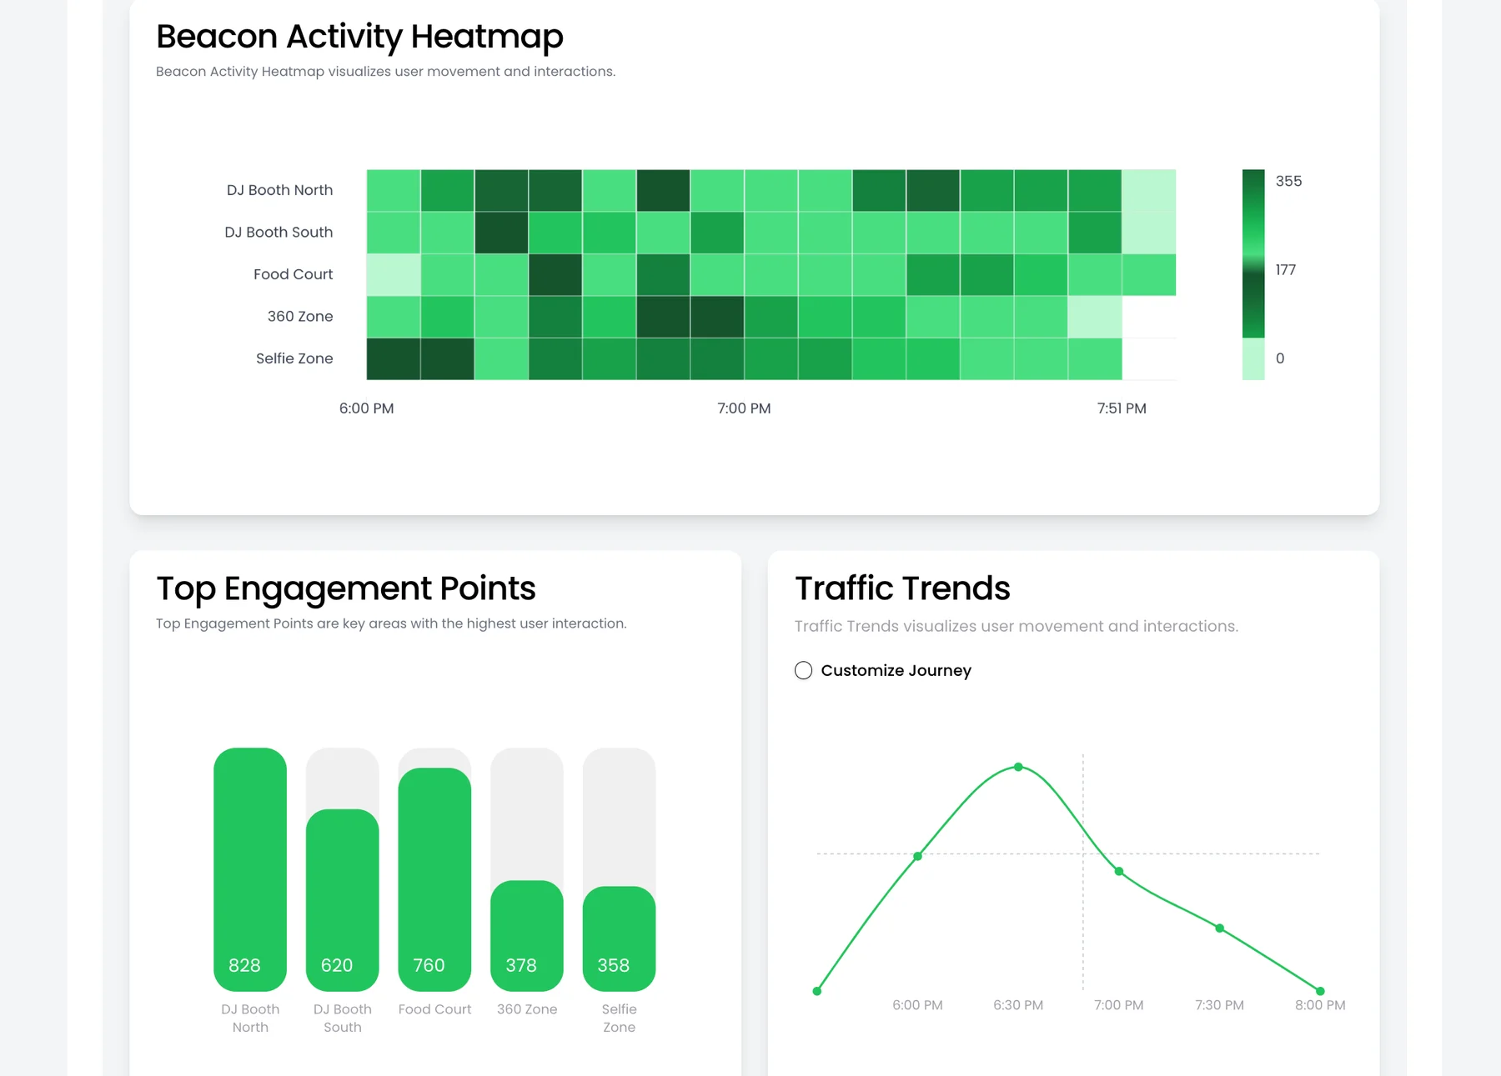1501x1076 pixels.
Task: Click the DJ Booth South bar showing 620
Action: click(x=343, y=900)
